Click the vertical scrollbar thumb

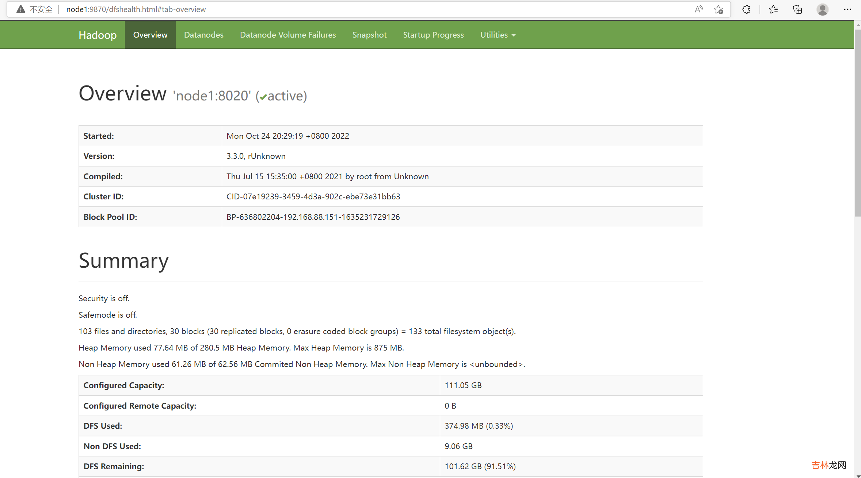858,123
